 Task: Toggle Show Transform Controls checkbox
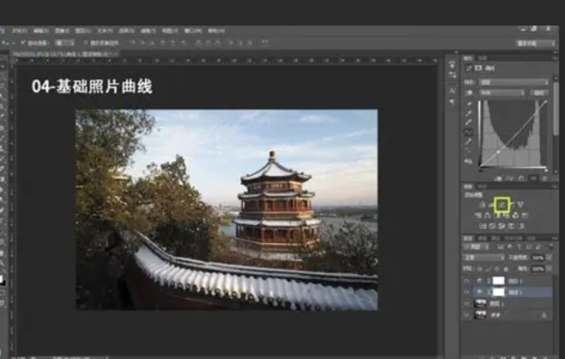86,42
